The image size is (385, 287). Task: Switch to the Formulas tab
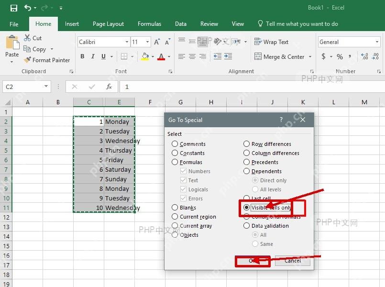point(149,24)
